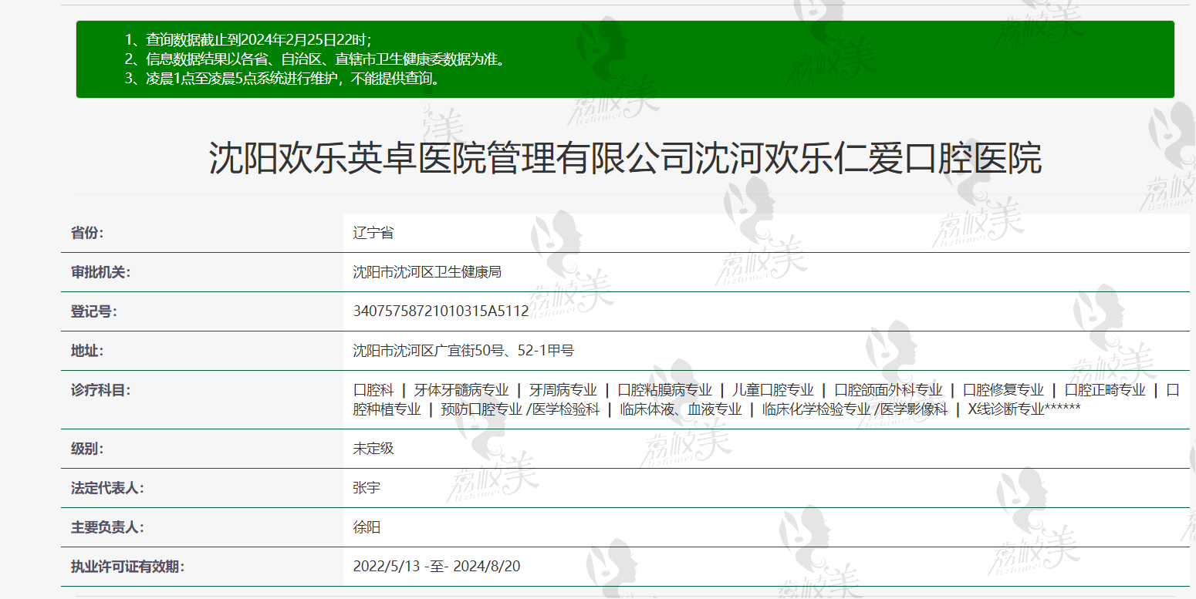
Task: Select validity period 2022/5/13 -至- 2024/8/20
Action: pyautogui.click(x=437, y=567)
